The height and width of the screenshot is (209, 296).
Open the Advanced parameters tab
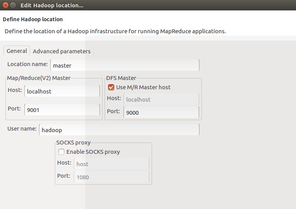(62, 51)
